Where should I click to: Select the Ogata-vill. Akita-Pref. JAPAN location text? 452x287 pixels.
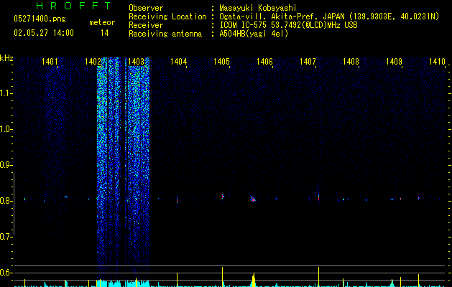click(329, 17)
